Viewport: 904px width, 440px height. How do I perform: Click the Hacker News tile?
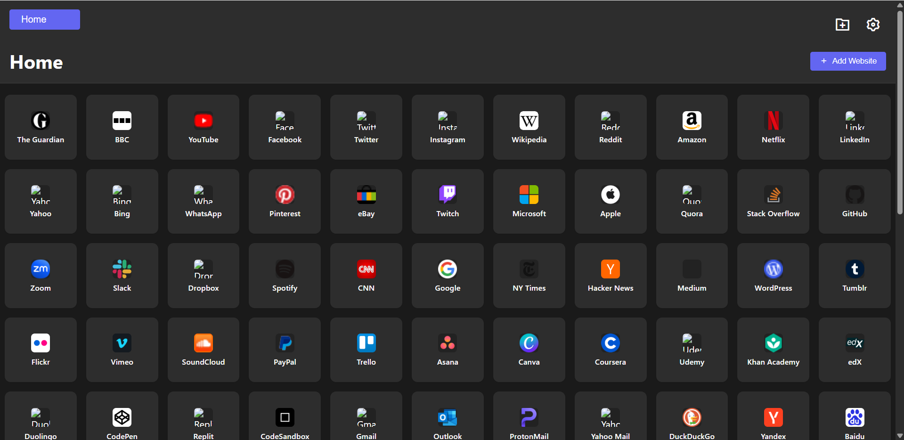[610, 276]
